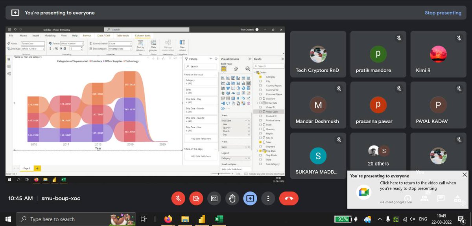The width and height of the screenshot is (472, 226).
Task: Collapse the Orders table in Fields
Action: point(255,73)
